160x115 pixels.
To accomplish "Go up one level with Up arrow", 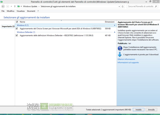I will (15, 6).
